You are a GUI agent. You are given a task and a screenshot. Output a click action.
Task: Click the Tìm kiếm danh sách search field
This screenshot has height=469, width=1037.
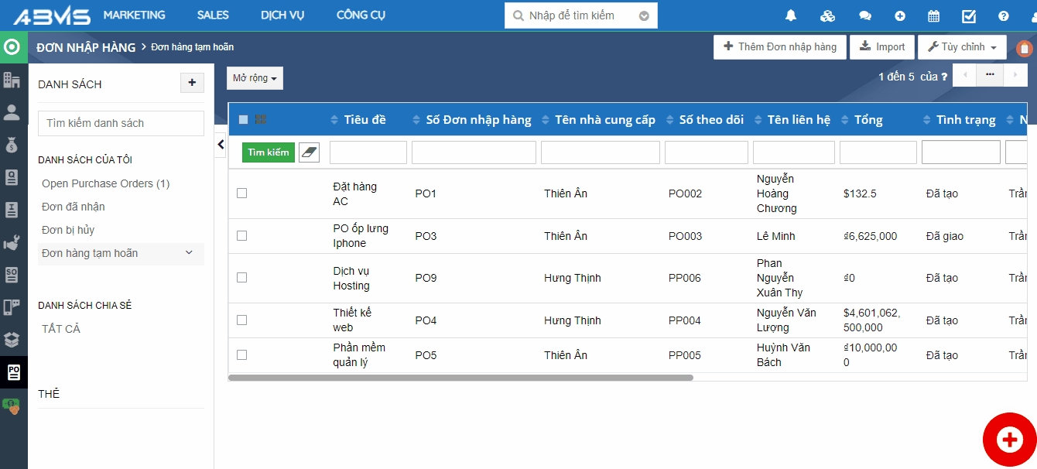tap(121, 123)
